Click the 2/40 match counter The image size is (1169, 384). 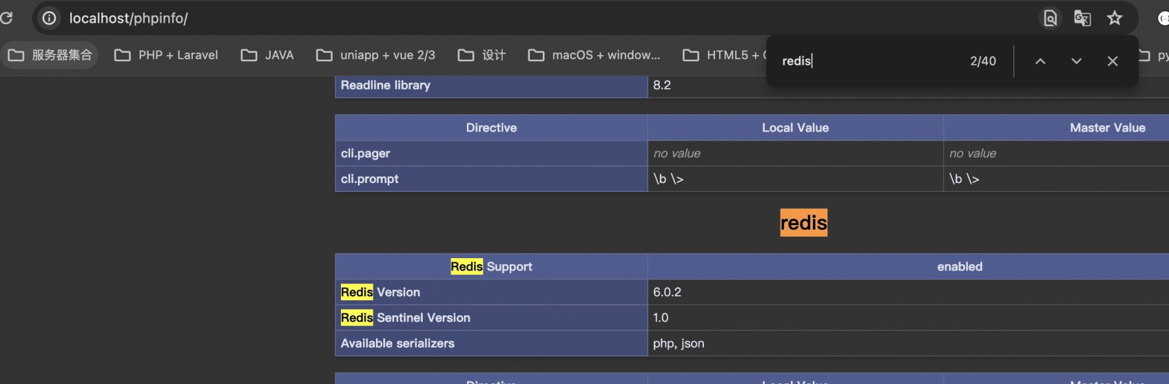coord(983,61)
